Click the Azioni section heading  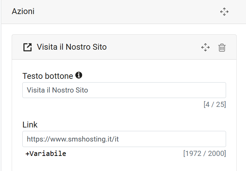click(23, 11)
